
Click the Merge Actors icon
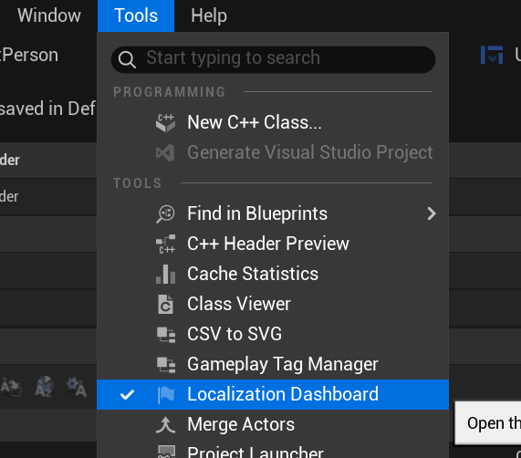coord(165,425)
